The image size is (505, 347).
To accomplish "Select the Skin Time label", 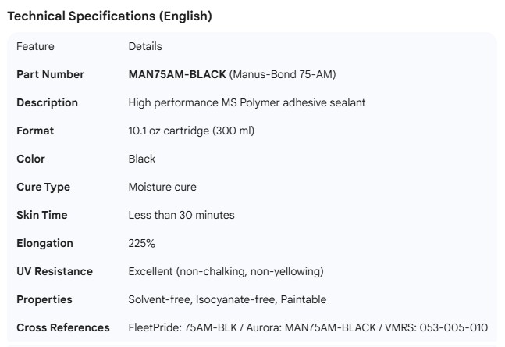I will click(42, 215).
